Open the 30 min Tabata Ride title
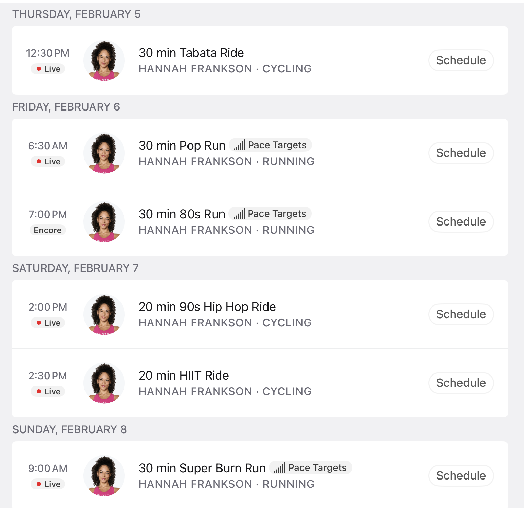This screenshot has height=508, width=524. pos(191,53)
